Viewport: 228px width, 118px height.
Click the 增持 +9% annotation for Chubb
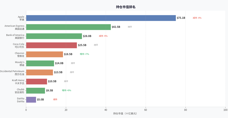(67, 90)
